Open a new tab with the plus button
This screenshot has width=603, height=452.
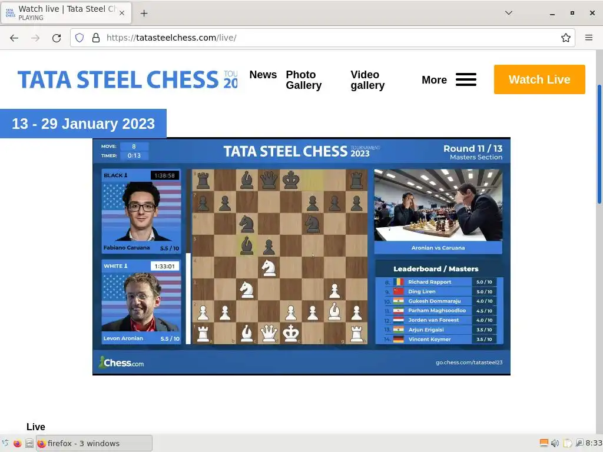click(144, 14)
